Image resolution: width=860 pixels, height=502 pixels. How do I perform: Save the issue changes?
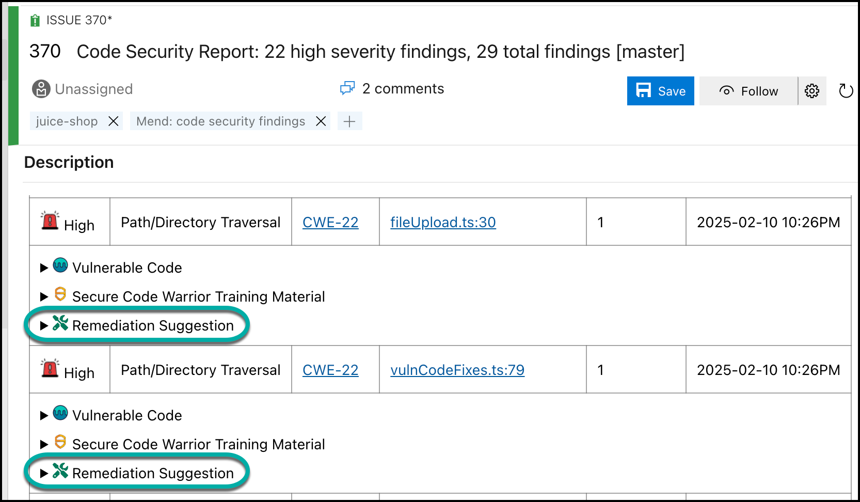(660, 91)
